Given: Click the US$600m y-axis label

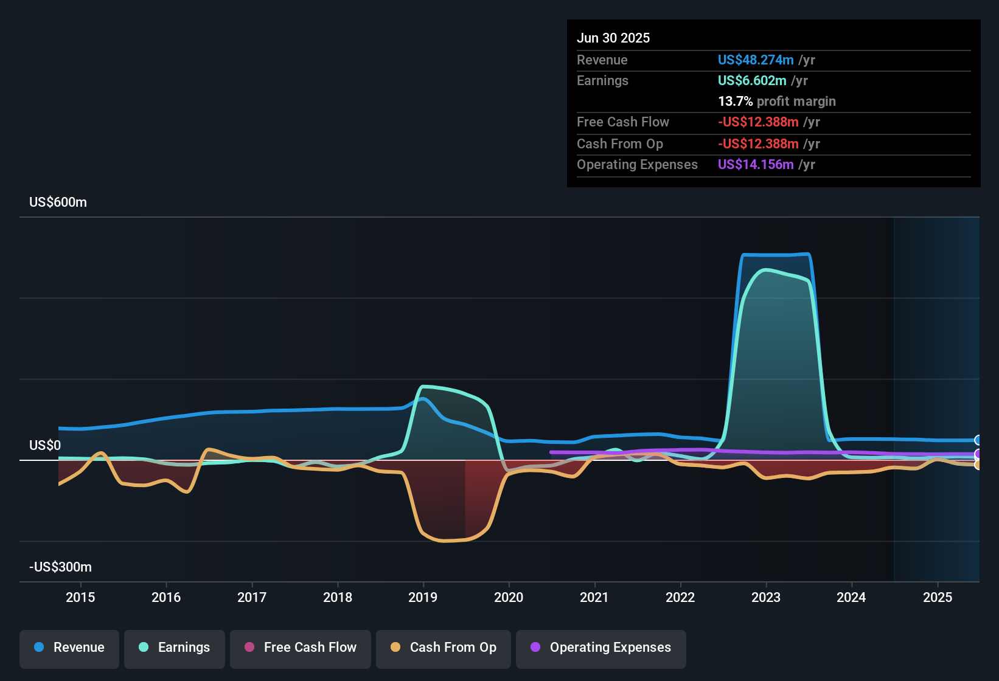Looking at the screenshot, I should [x=58, y=202].
